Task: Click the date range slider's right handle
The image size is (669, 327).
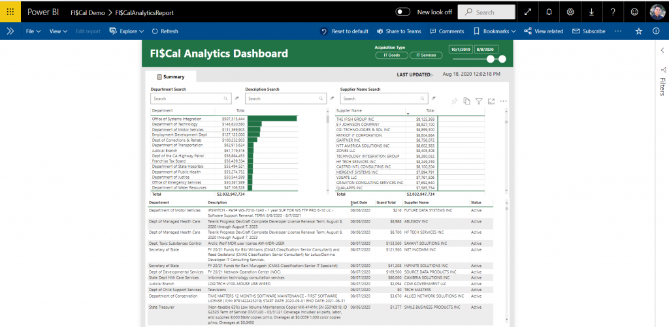Action: click(502, 59)
